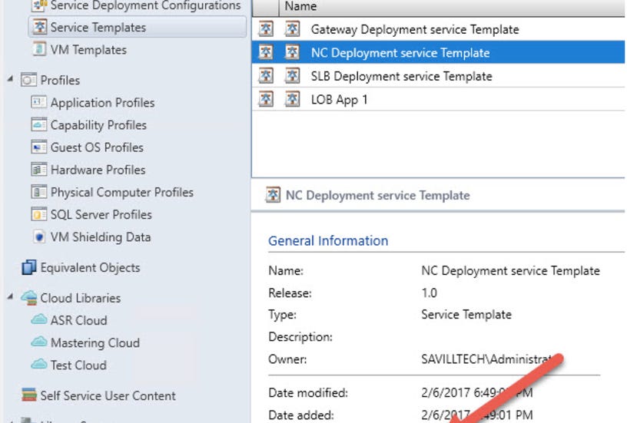This screenshot has height=423, width=627.
Task: Click the Cloud Libraries tree label
Action: [81, 298]
